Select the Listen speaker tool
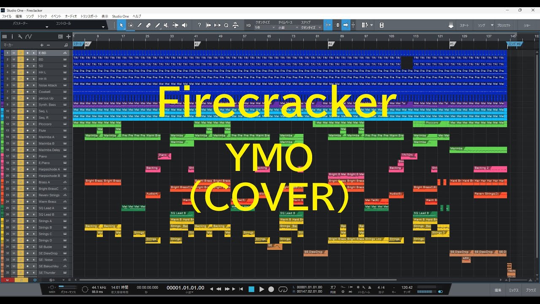The width and height of the screenshot is (540, 304). click(184, 25)
